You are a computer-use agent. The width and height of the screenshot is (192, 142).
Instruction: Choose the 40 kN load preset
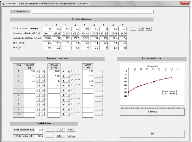pos(60,130)
